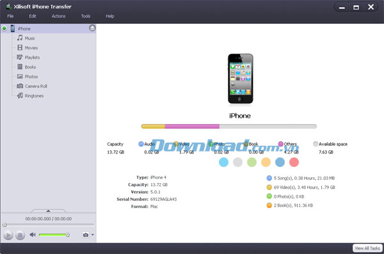This screenshot has height=254, width=384.
Task: Click the Version value 5.0.1
Action: tap(156, 192)
